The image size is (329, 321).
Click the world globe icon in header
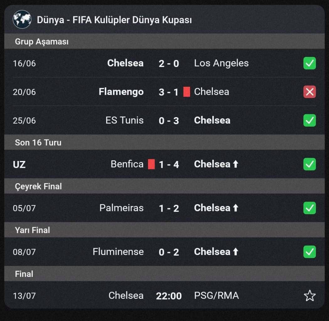pos(22,19)
